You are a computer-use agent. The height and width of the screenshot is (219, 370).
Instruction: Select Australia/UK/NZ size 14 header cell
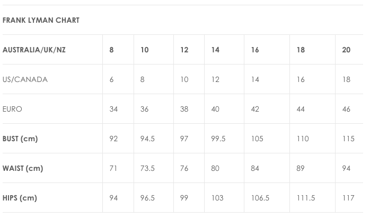tap(215, 50)
